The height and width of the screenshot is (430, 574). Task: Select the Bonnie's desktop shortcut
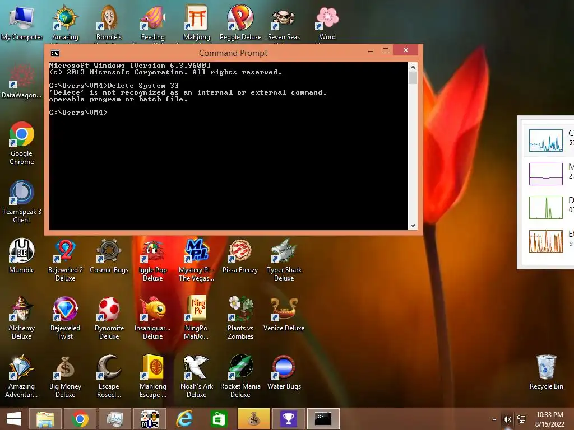pyautogui.click(x=109, y=22)
